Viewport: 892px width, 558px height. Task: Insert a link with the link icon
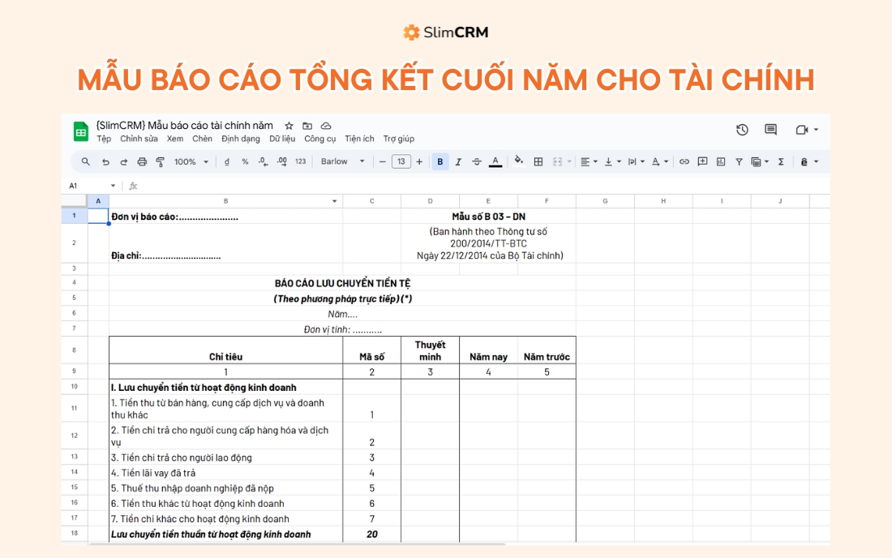pyautogui.click(x=683, y=161)
